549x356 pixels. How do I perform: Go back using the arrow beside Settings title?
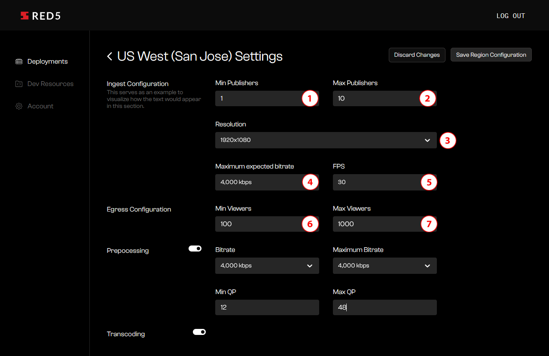pyautogui.click(x=110, y=56)
